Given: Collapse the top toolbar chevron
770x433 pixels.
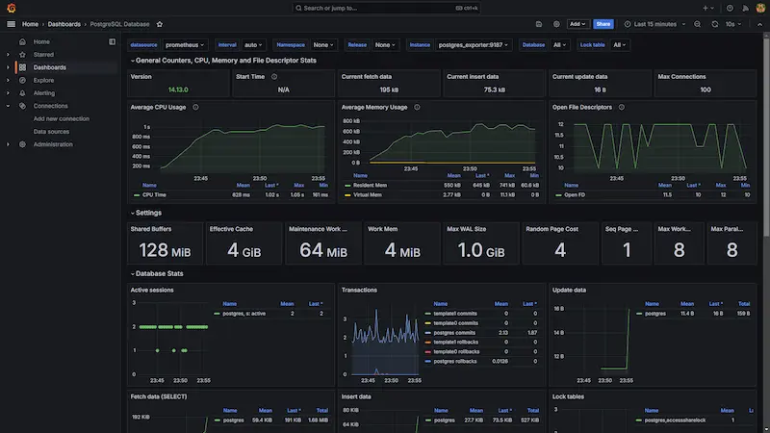Looking at the screenshot, I should click(x=759, y=24).
